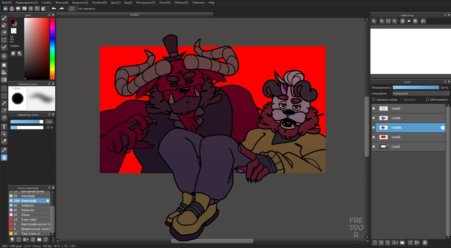Switch to the Untitled canvas tab

(x=134, y=15)
